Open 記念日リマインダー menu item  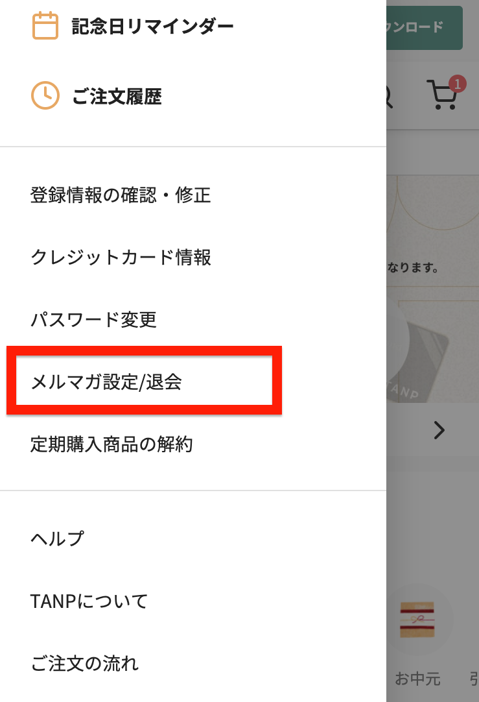click(x=152, y=27)
